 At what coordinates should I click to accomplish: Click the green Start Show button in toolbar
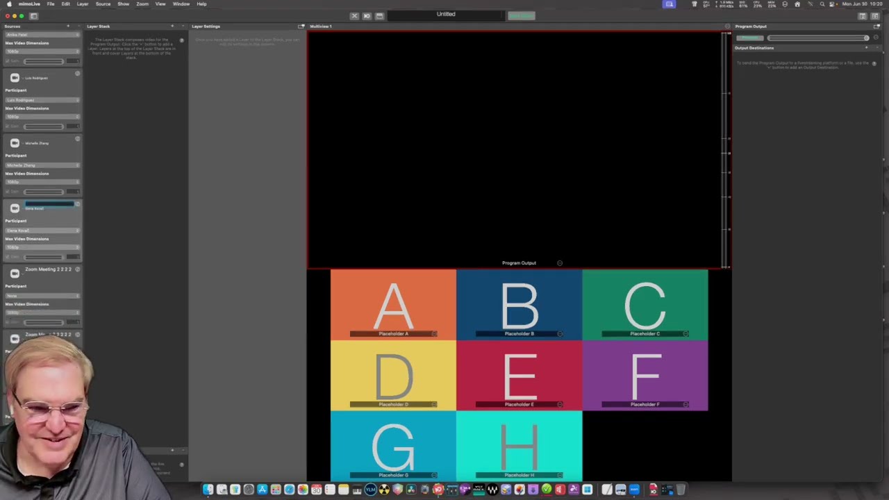pos(521,15)
